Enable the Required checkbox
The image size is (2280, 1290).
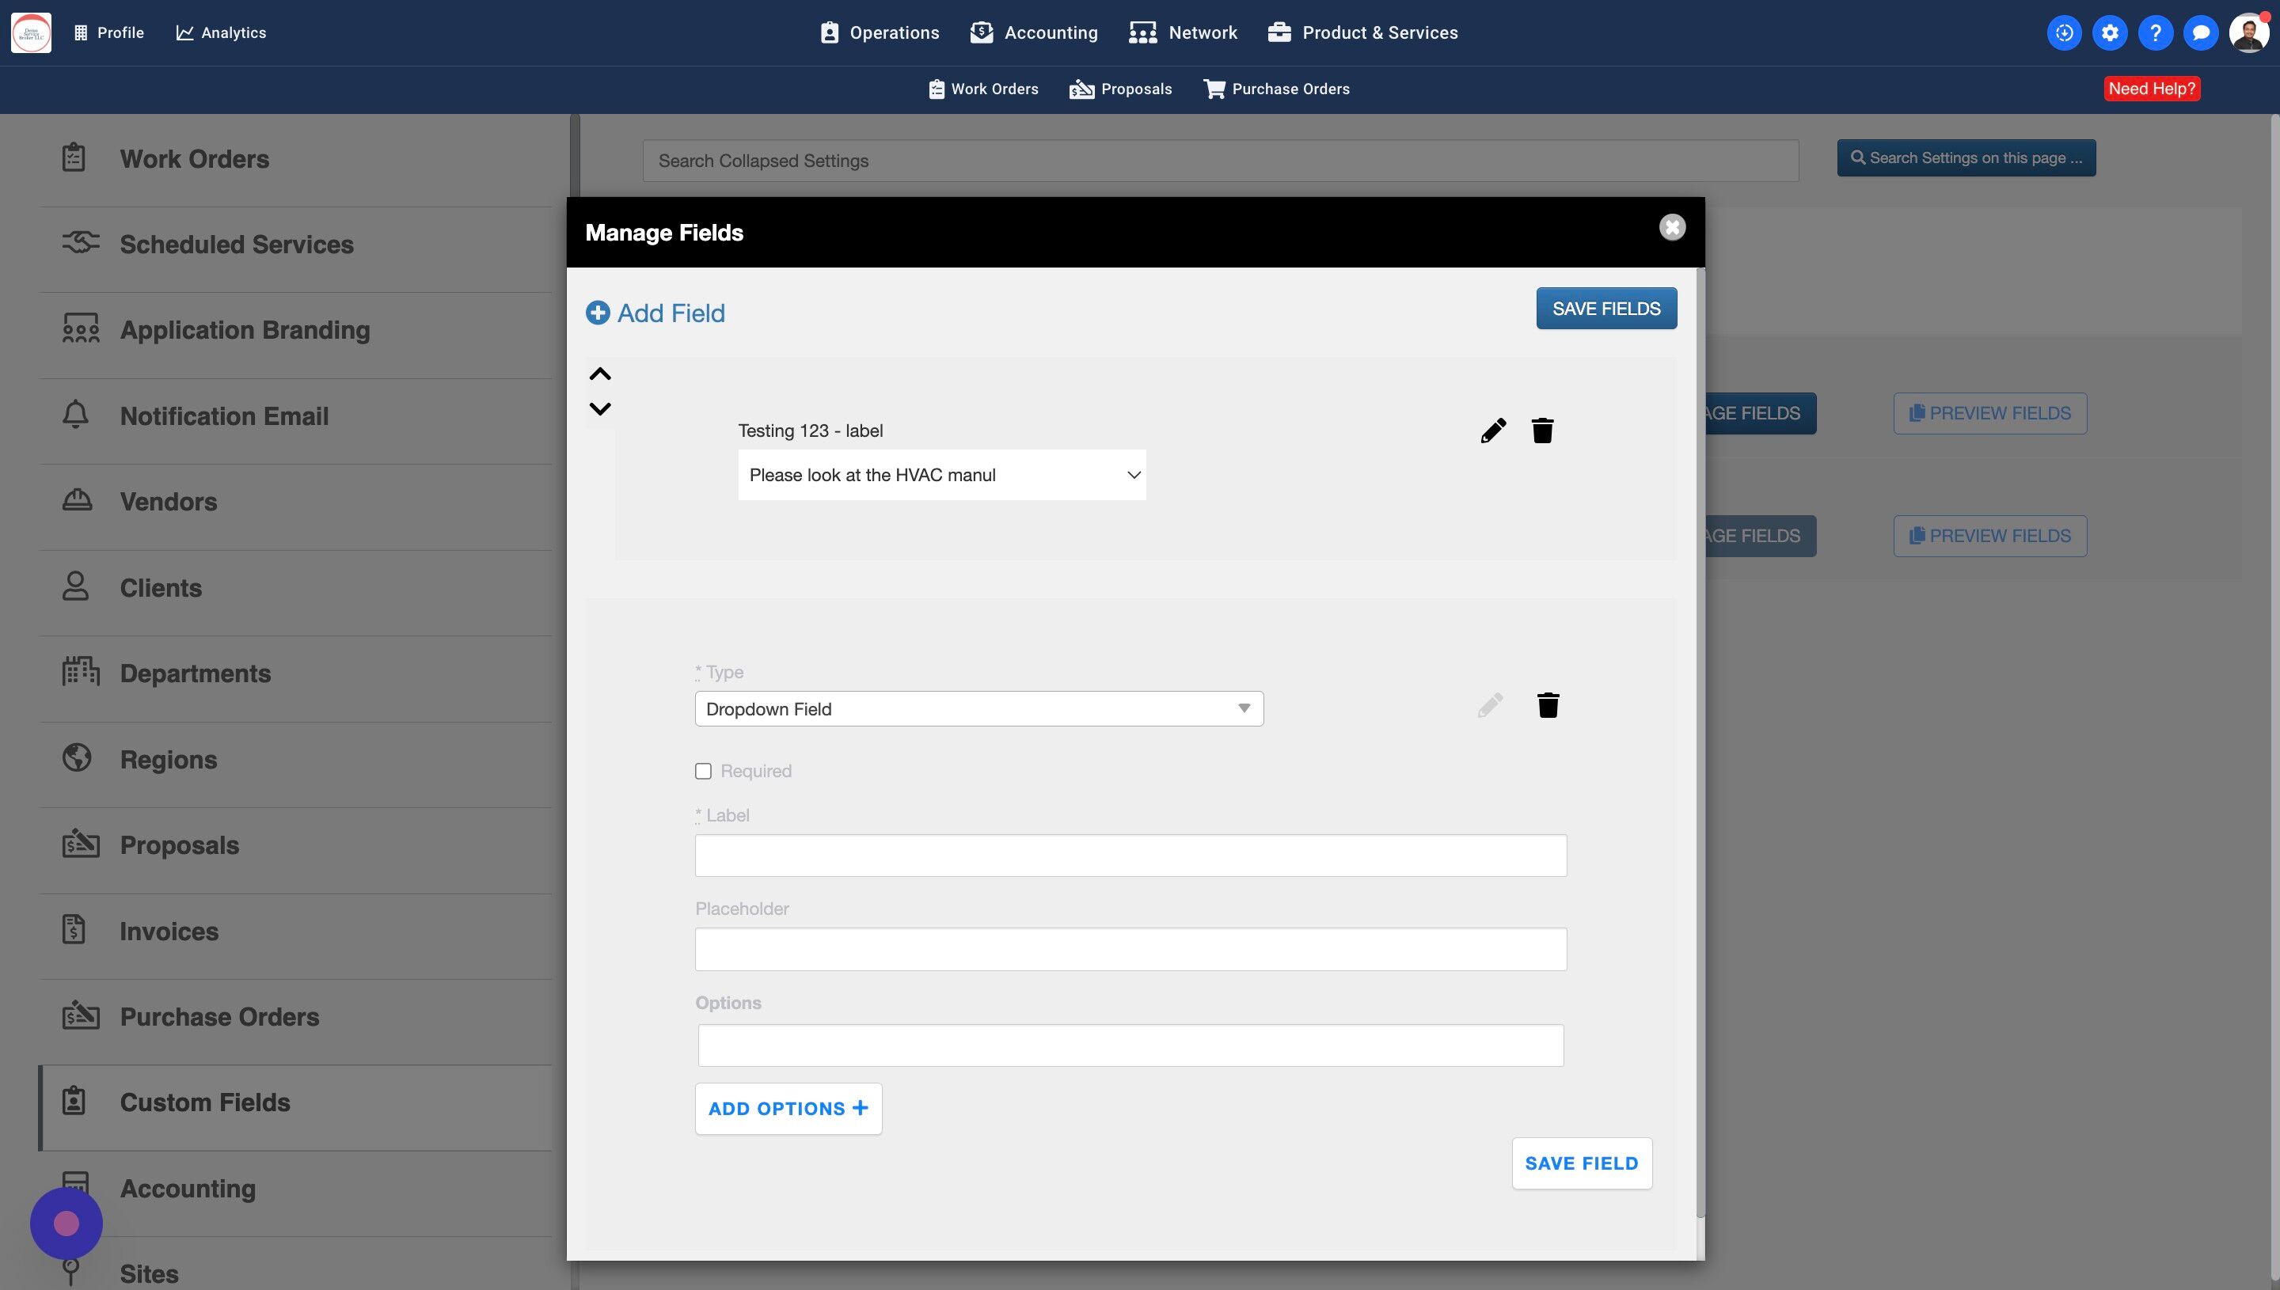[x=704, y=771]
